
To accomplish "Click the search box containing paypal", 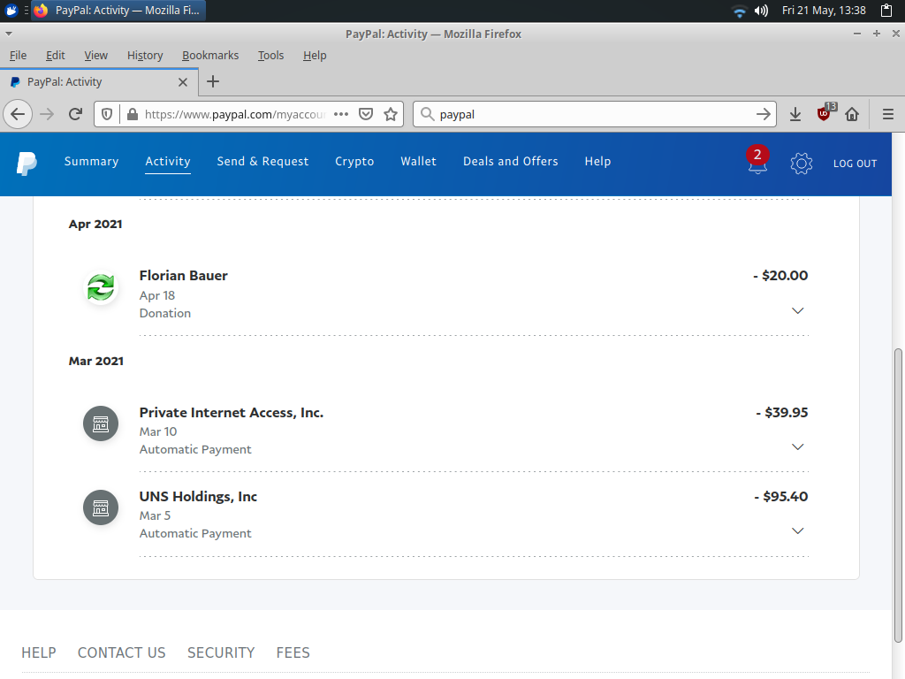I will click(595, 114).
